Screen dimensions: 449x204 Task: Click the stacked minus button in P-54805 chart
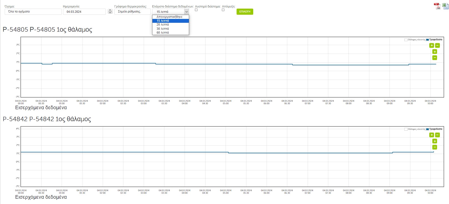tap(435, 58)
